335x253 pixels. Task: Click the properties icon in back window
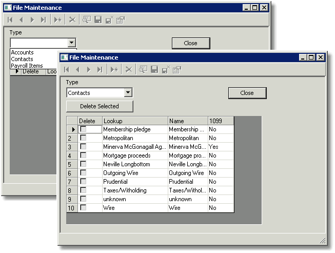(121, 20)
